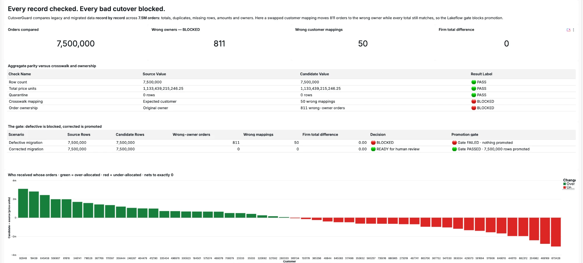Viewport: 583px width, 263px height.
Task: Click the green Over legend swatch
Action: point(565,184)
